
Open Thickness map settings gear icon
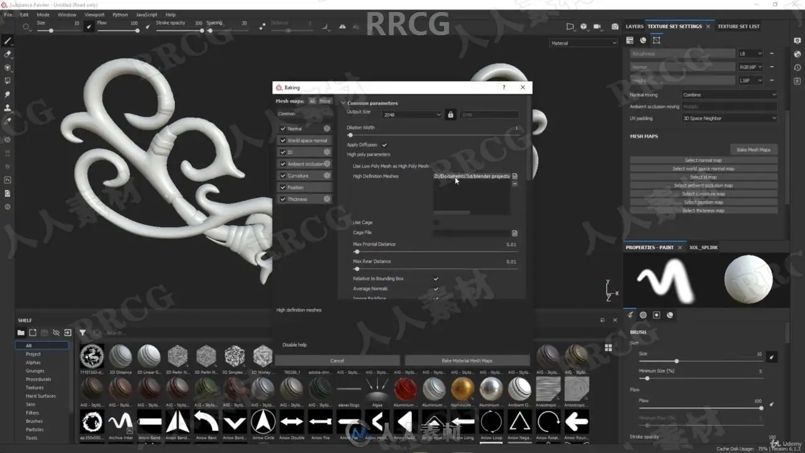327,199
